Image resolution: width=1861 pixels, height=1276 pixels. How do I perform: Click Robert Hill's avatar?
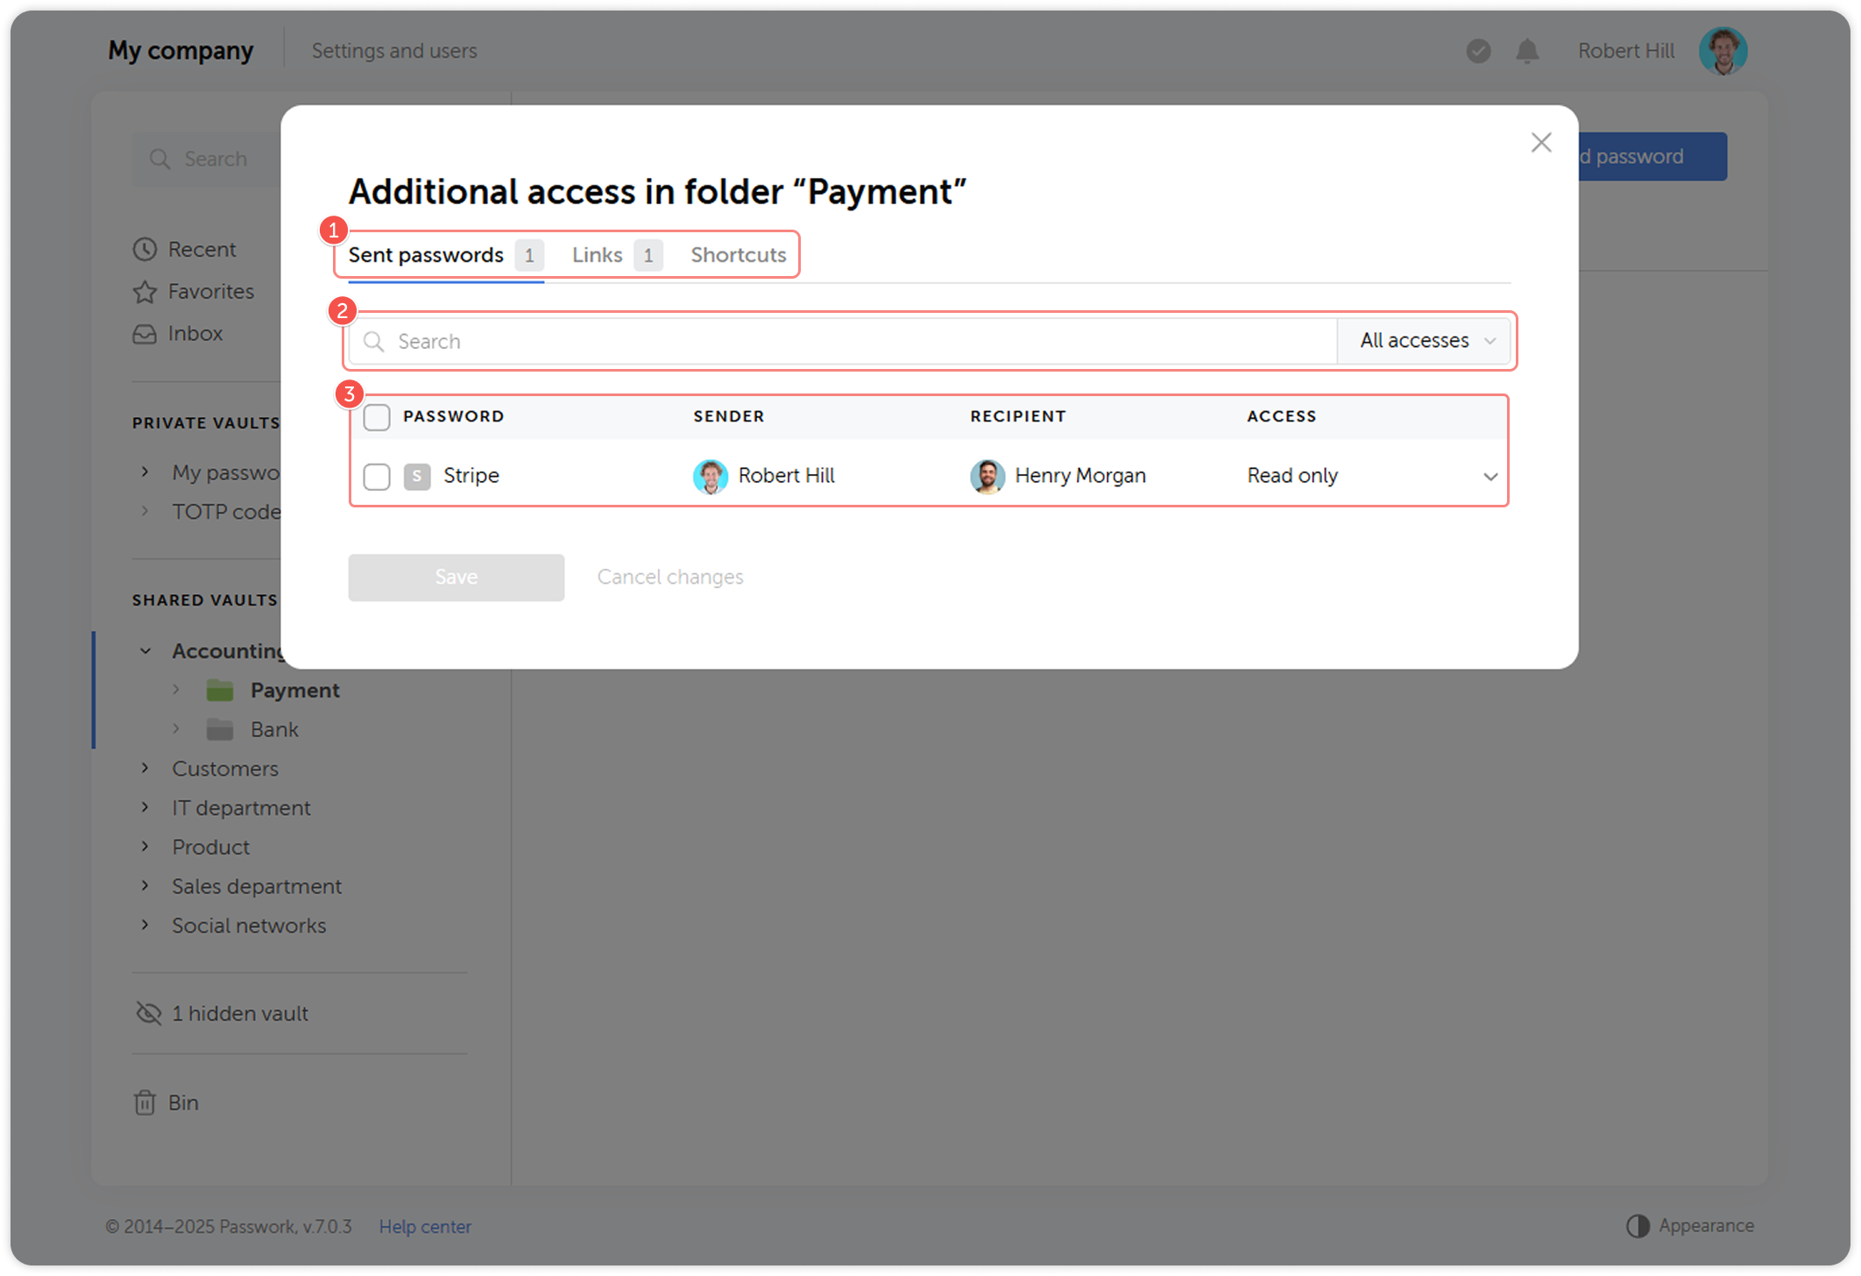coord(711,476)
